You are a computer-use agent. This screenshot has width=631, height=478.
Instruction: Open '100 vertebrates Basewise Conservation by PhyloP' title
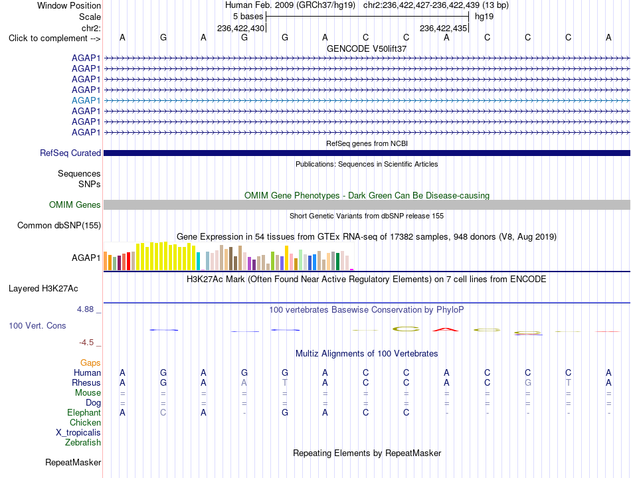click(367, 310)
